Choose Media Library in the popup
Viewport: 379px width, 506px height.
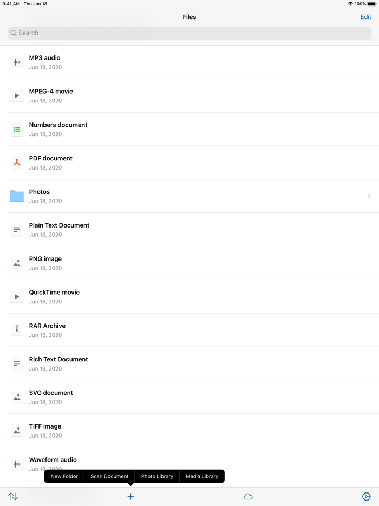pos(202,476)
